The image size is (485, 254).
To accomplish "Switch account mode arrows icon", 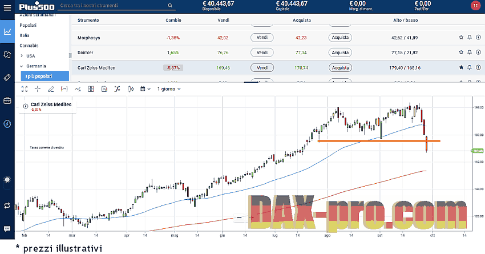I will pyautogui.click(x=7, y=205).
